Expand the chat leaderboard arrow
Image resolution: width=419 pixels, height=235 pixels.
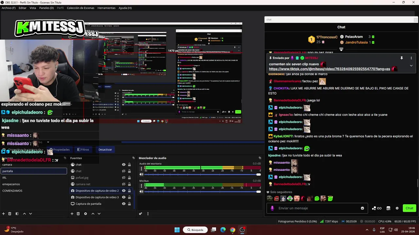341,49
